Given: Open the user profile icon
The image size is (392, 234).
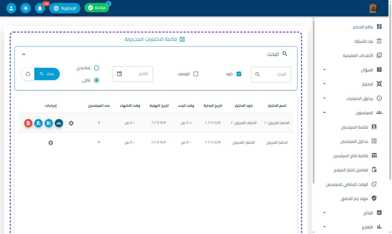Looking at the screenshot, I should (11, 8).
